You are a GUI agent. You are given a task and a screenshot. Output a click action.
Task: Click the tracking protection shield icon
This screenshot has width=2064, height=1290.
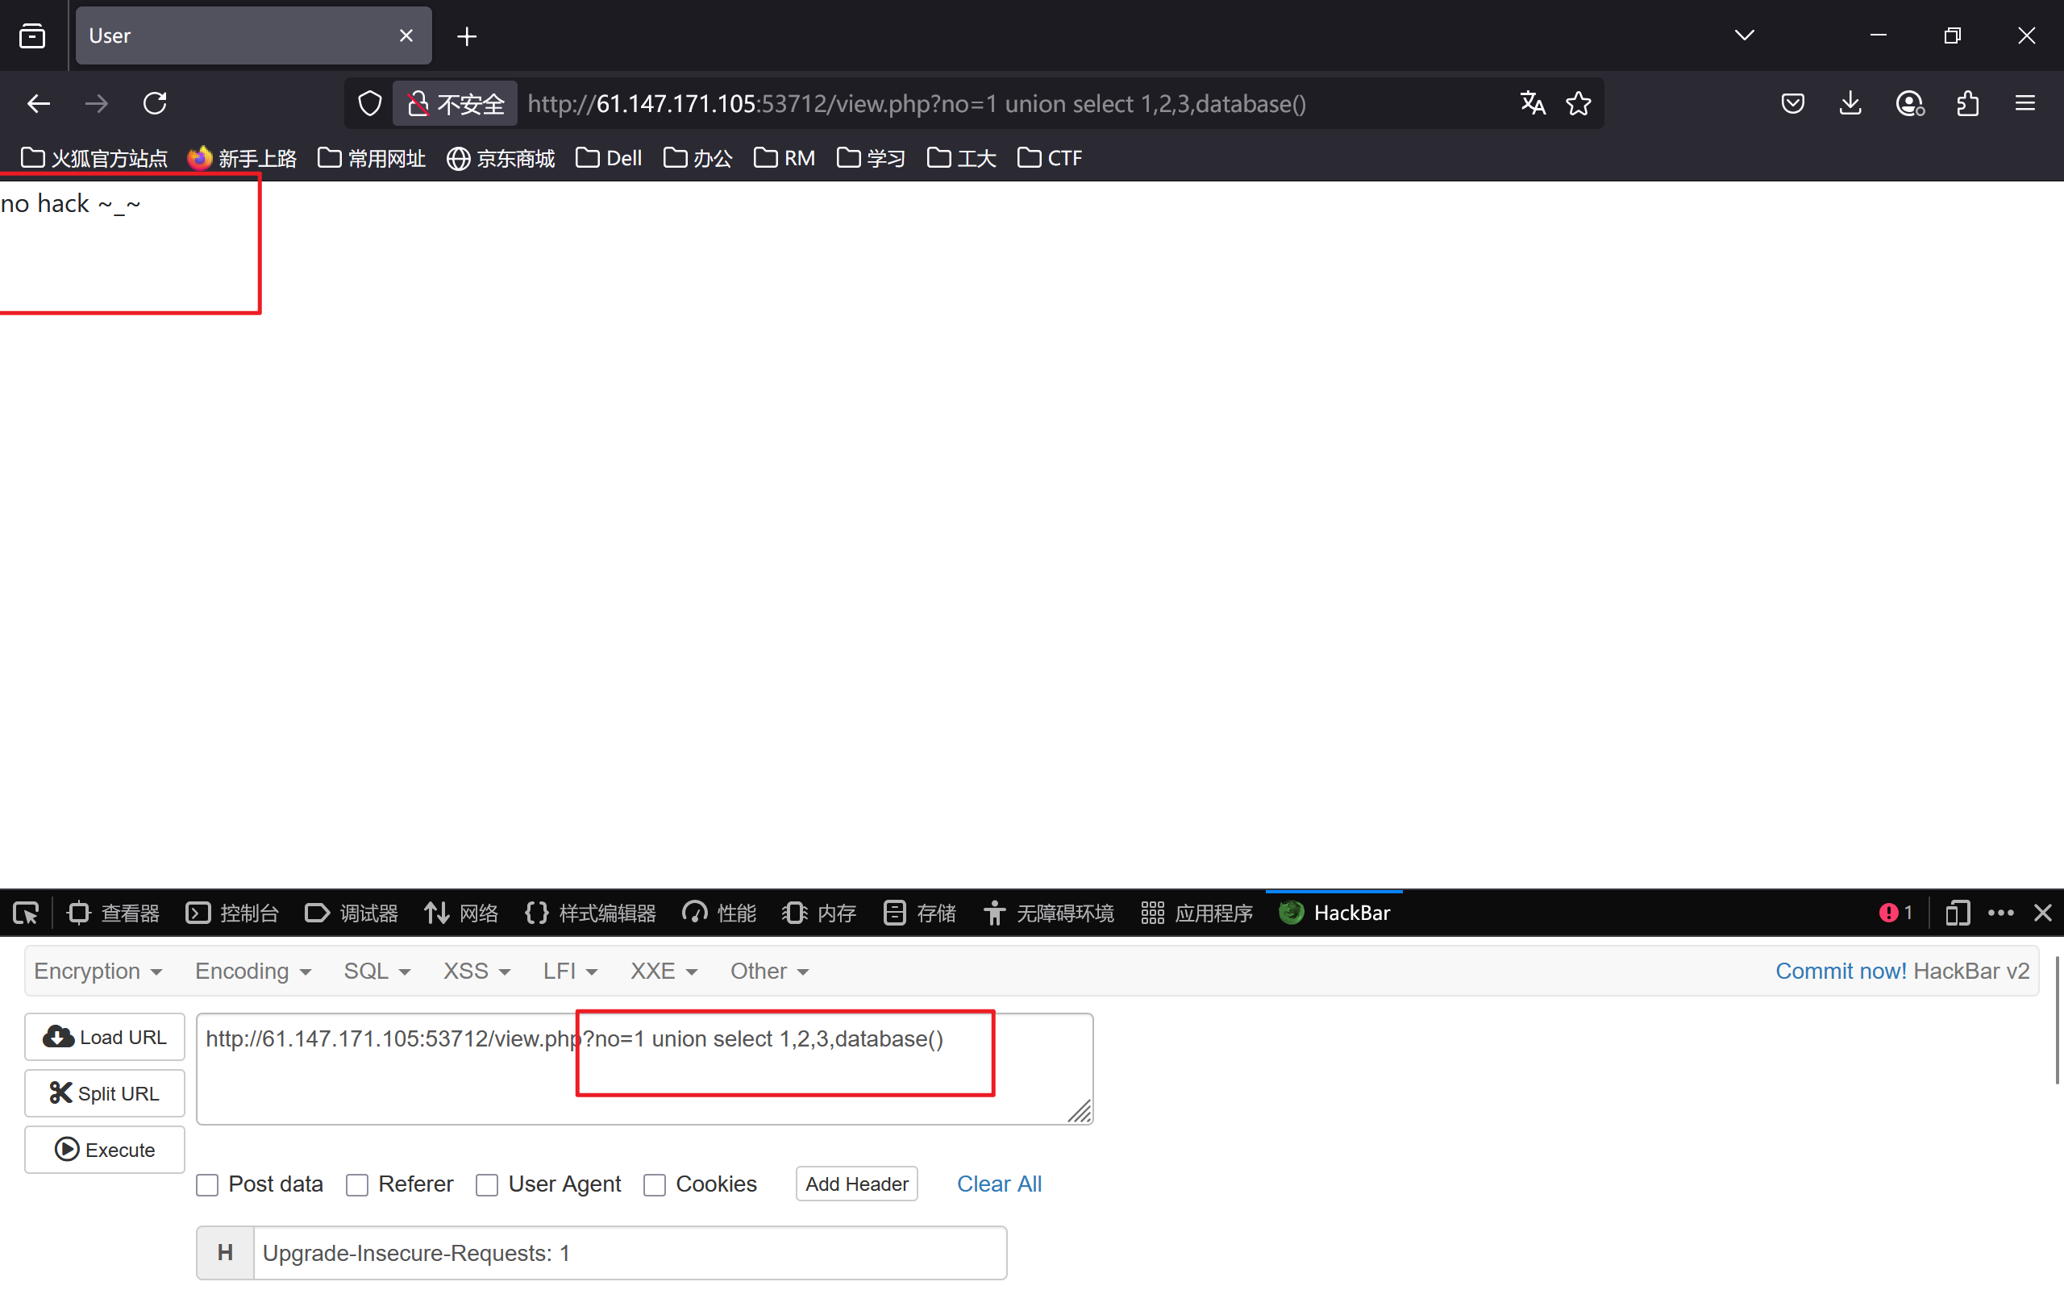tap(369, 103)
